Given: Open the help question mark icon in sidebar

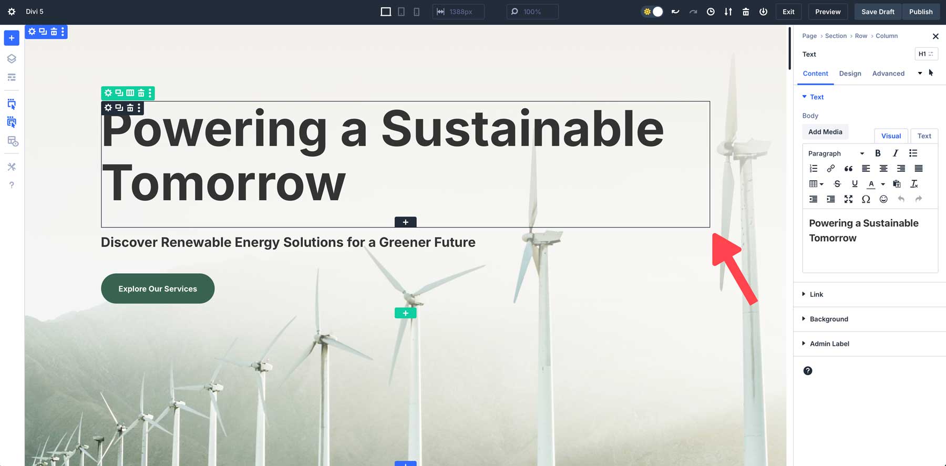Looking at the screenshot, I should (x=12, y=185).
